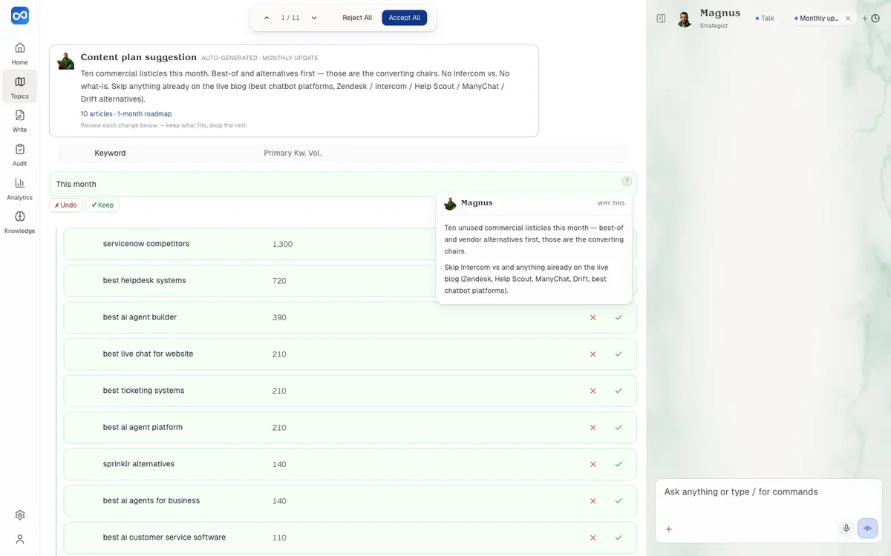The width and height of the screenshot is (891, 556).
Task: Click the 720 volume value
Action: coord(279,281)
